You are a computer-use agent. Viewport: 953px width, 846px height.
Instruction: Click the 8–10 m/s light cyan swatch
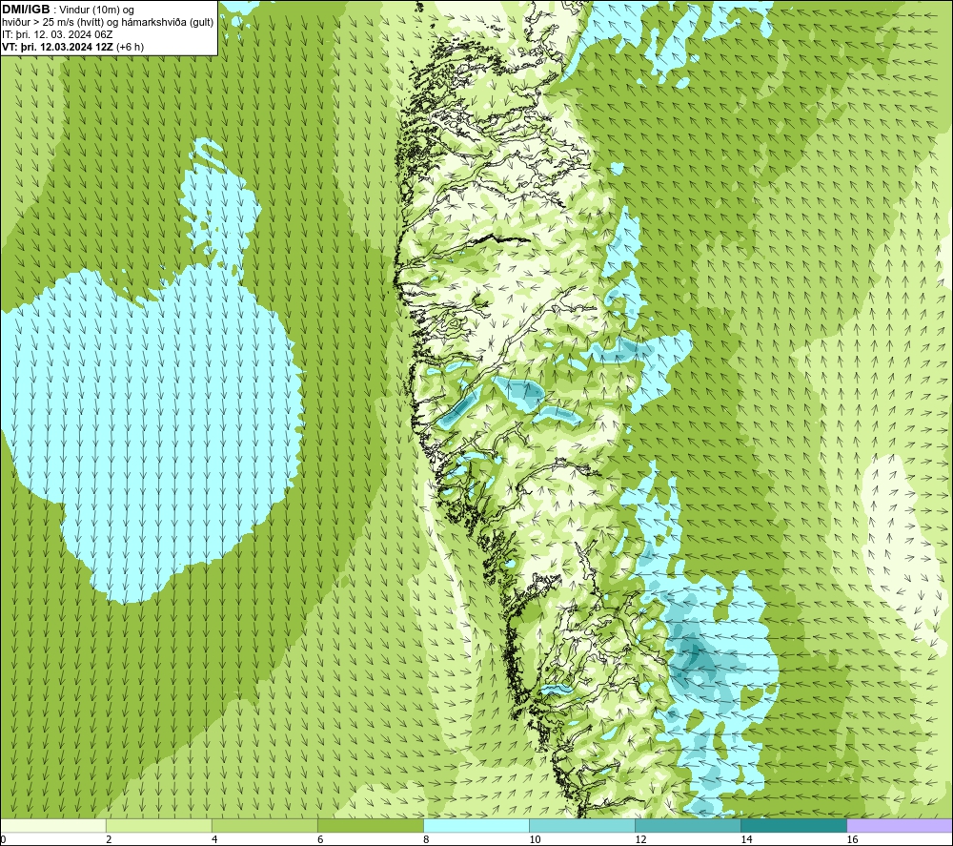pyautogui.click(x=476, y=825)
